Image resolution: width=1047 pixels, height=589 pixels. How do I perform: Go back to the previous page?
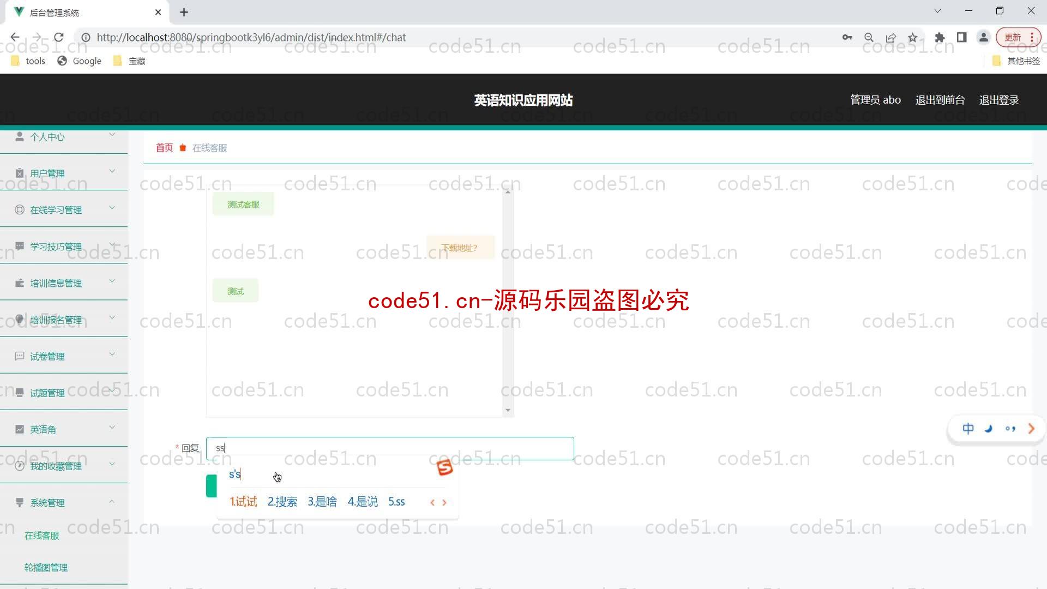(x=15, y=37)
